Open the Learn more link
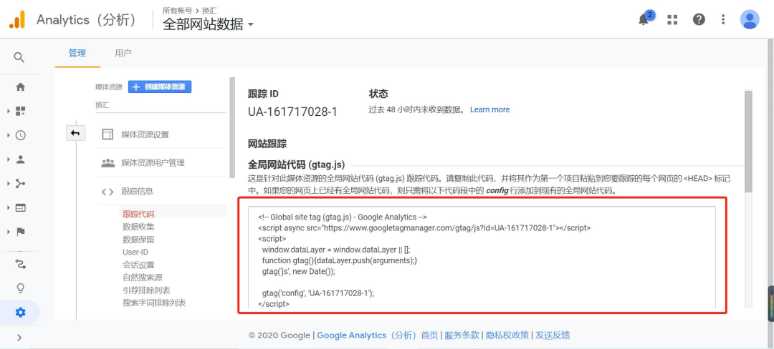 [489, 109]
